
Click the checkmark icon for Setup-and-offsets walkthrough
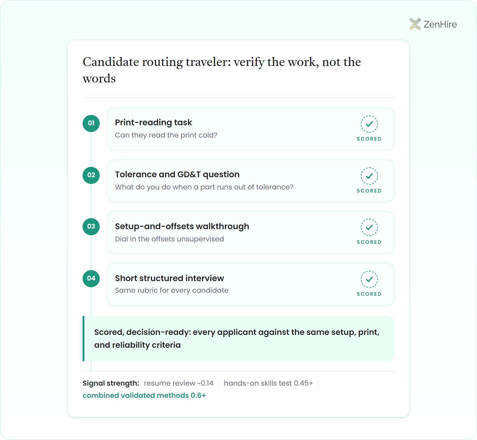click(369, 227)
